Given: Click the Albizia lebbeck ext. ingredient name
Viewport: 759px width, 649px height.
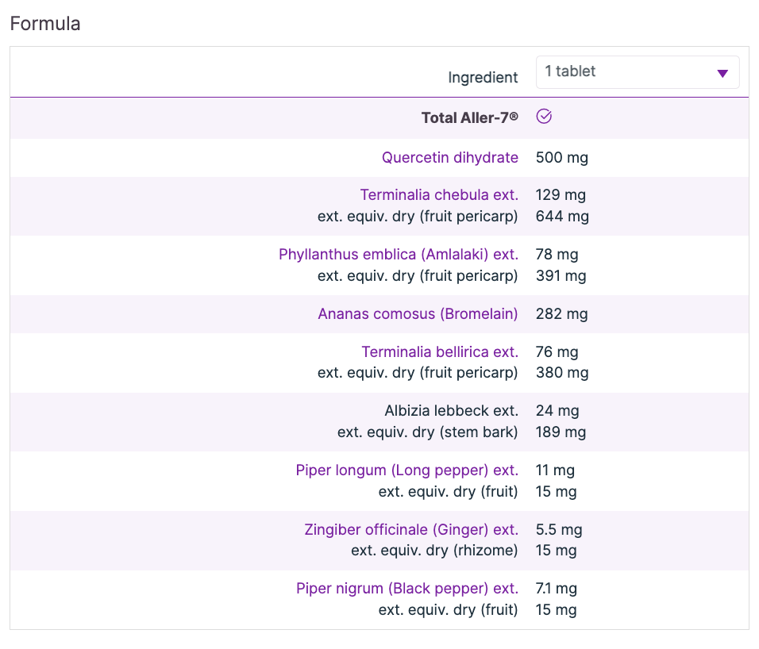Looking at the screenshot, I should (x=451, y=411).
